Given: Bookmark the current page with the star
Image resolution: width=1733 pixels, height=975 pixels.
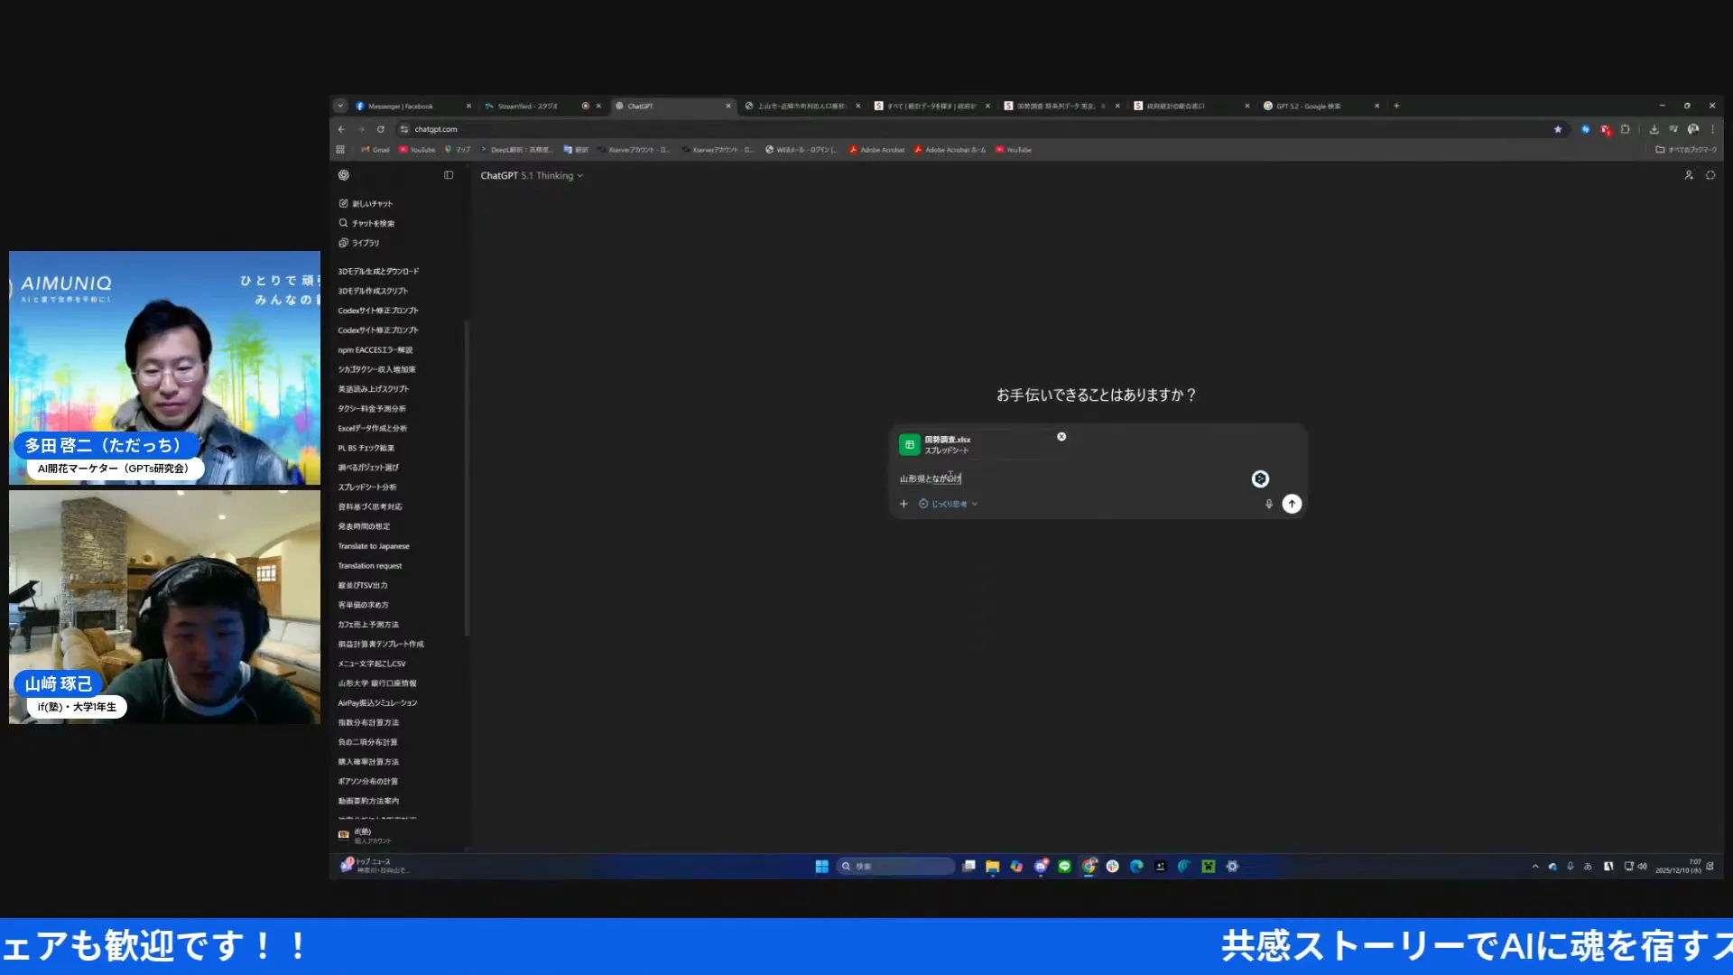Looking at the screenshot, I should click(1558, 129).
